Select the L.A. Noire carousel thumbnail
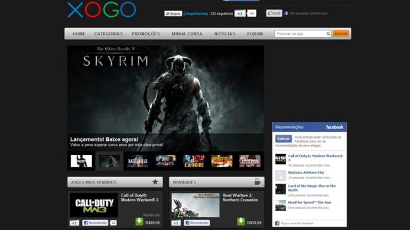 tap(194, 161)
